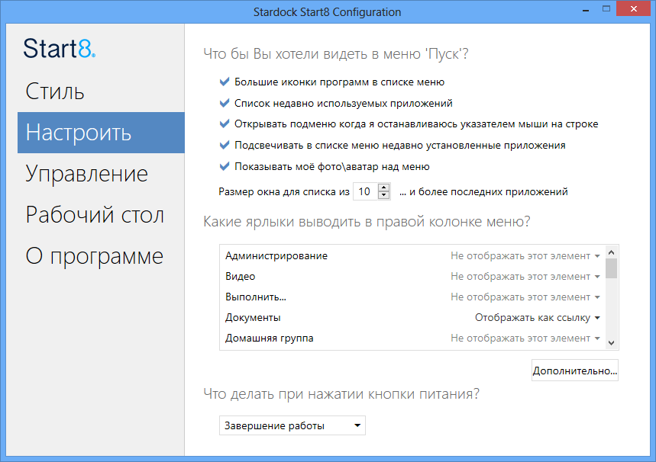The width and height of the screenshot is (656, 462).
Task: Toggle opening submenus on mouse hover
Action: [x=224, y=124]
